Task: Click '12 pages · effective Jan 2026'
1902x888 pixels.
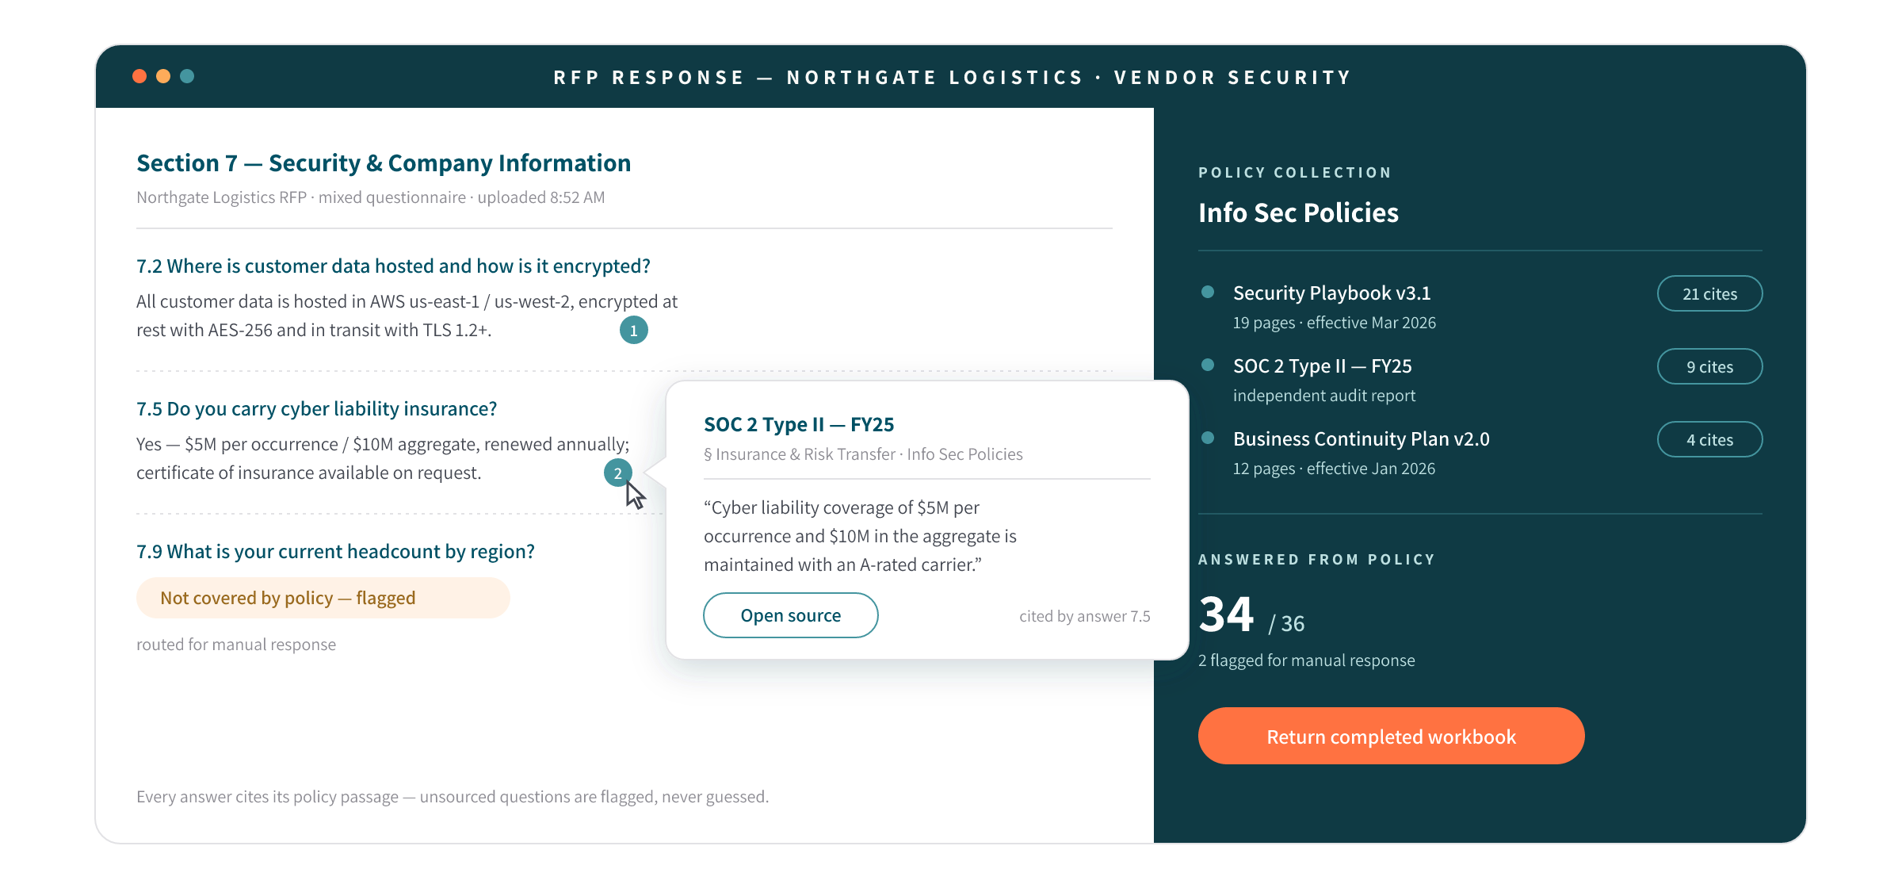Action: 1335,469
